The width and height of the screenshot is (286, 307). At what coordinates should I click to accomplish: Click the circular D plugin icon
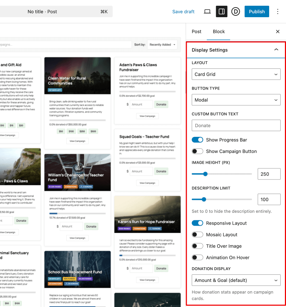[x=235, y=11]
